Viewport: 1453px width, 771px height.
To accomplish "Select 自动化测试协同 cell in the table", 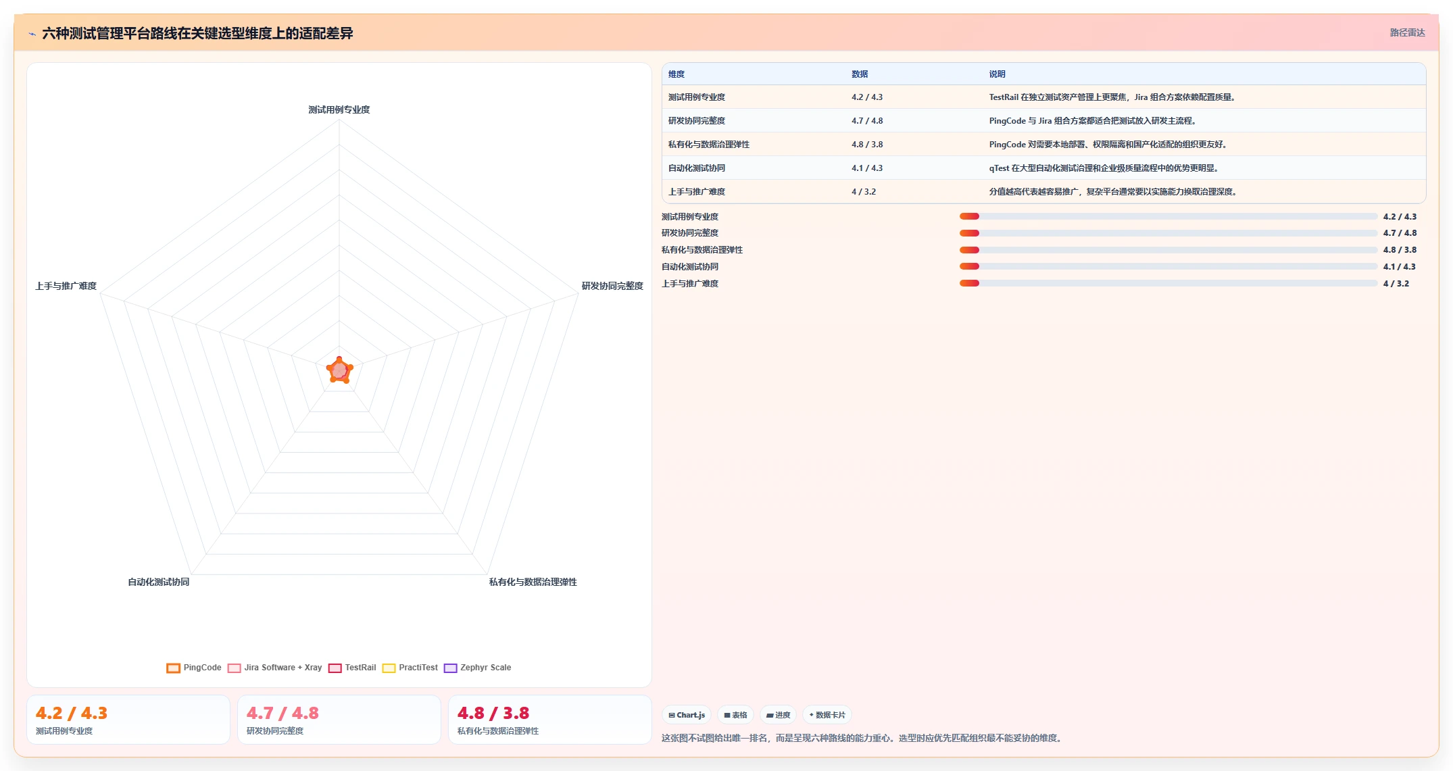I will coord(697,168).
